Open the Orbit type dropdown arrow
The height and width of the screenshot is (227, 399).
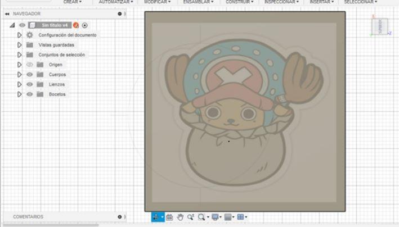162,217
